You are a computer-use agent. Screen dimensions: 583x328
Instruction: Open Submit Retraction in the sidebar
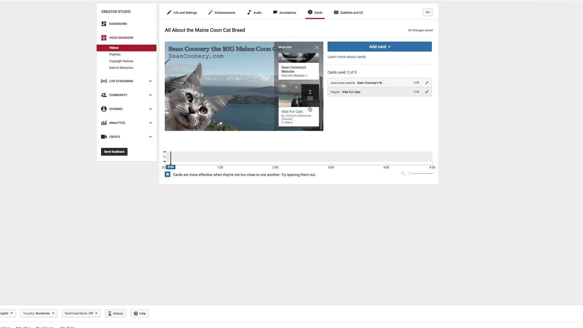tap(121, 68)
